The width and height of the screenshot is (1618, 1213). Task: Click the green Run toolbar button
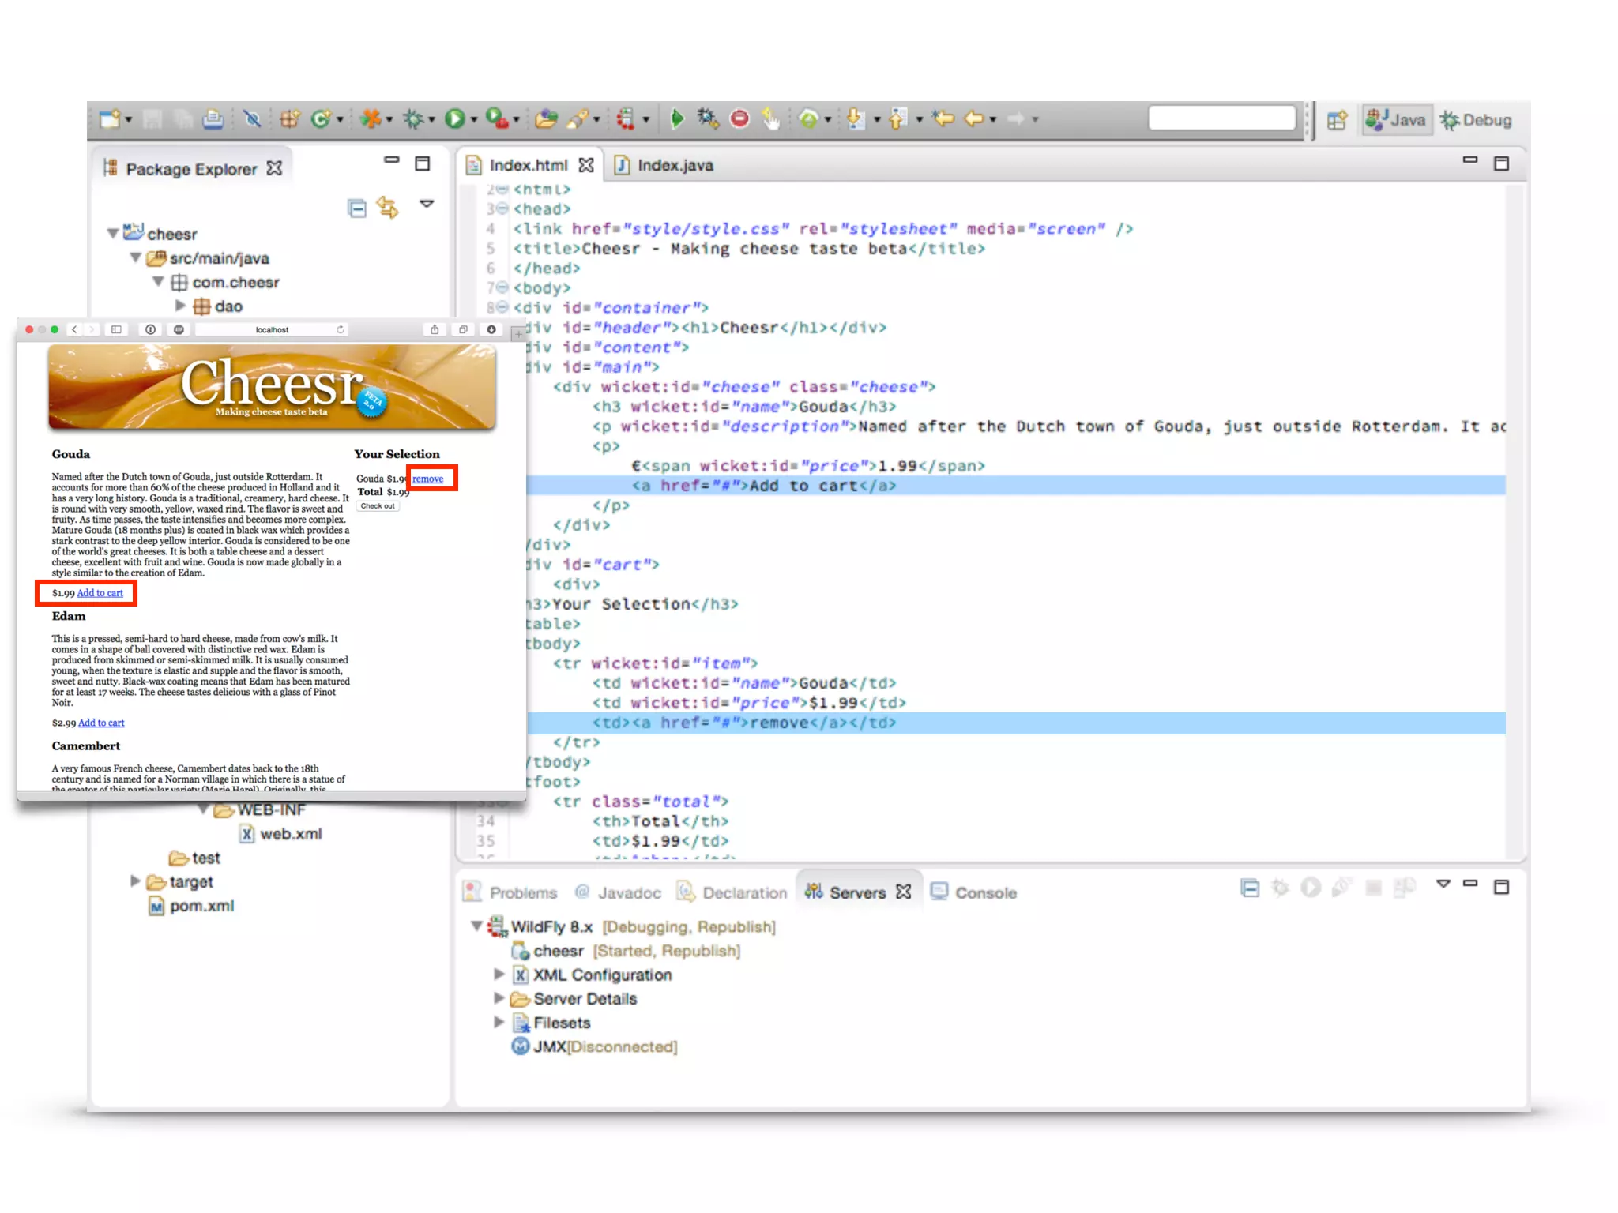click(x=454, y=119)
